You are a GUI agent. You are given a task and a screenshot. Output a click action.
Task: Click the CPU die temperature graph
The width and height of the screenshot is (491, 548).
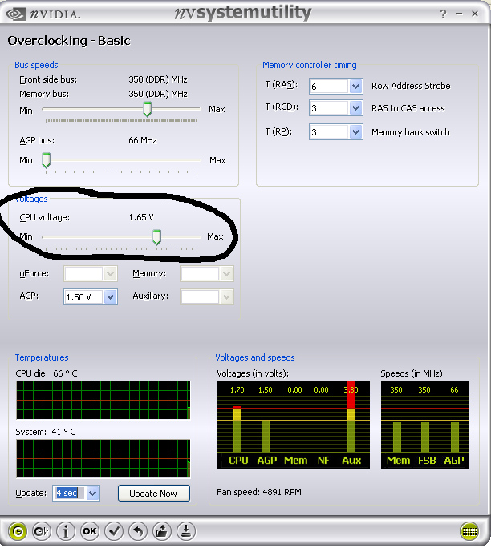tap(103, 400)
